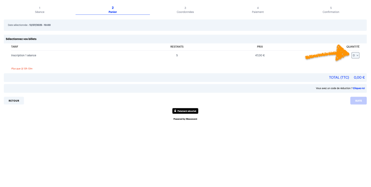The width and height of the screenshot is (371, 187).
Task: Click the total amount 0,00 €
Action: pyautogui.click(x=359, y=77)
